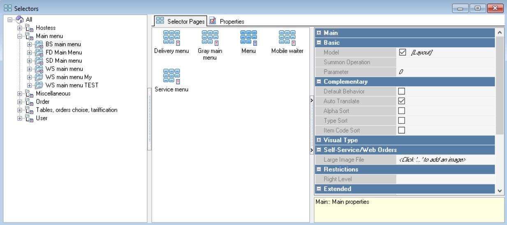Collapse the Extended section
Screen dimensions: 507x225
click(x=319, y=189)
